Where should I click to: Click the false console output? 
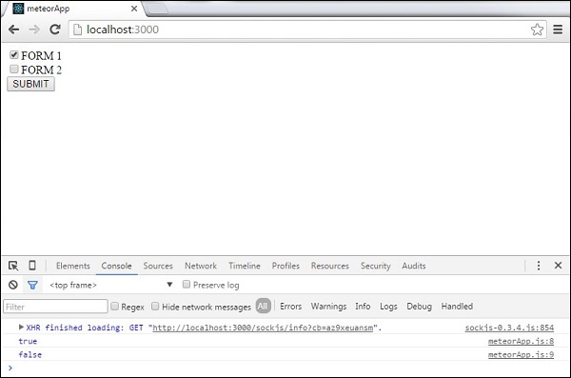30,354
